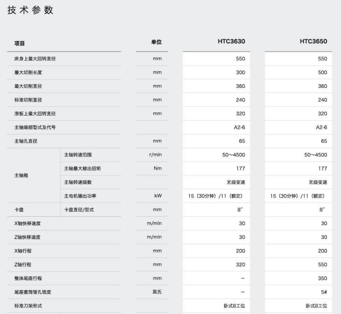Click HTC3650 Z轴行程 value 550
The height and width of the screenshot is (314, 341).
pos(322,265)
